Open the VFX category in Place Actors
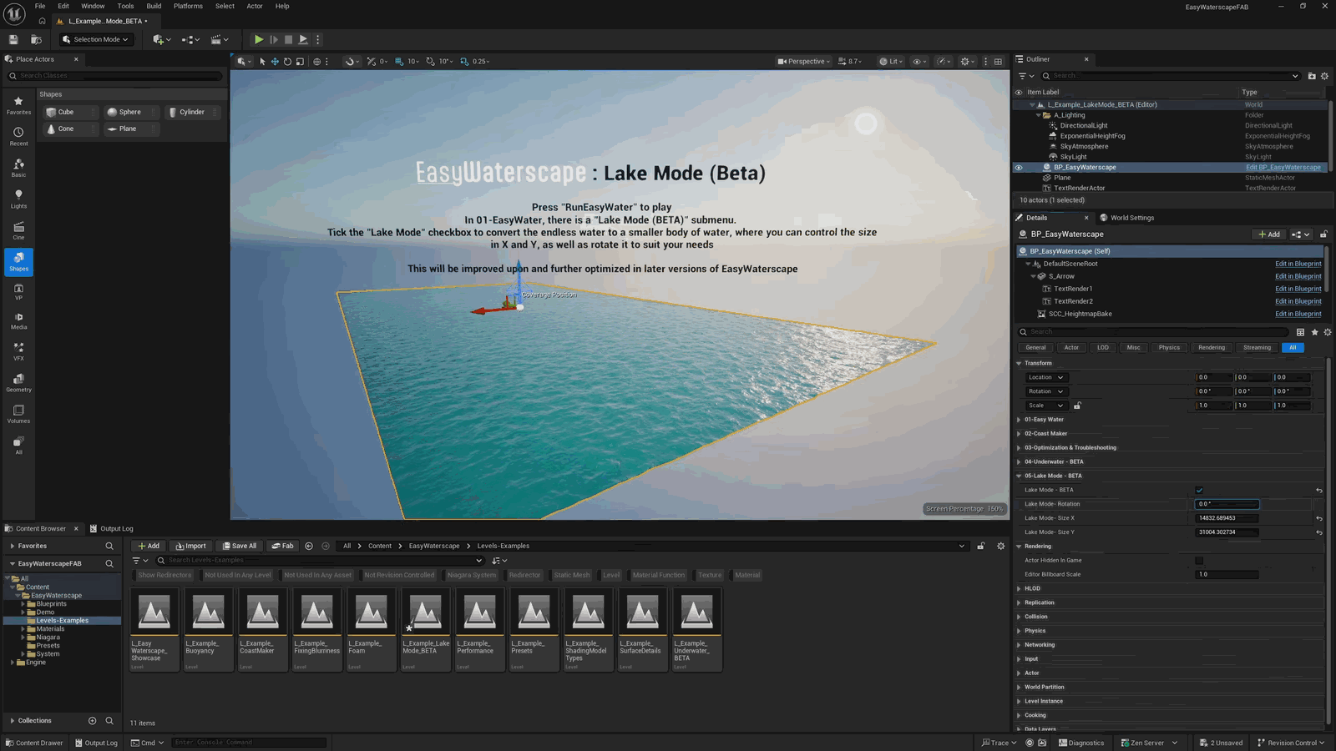The height and width of the screenshot is (751, 1336). click(18, 351)
